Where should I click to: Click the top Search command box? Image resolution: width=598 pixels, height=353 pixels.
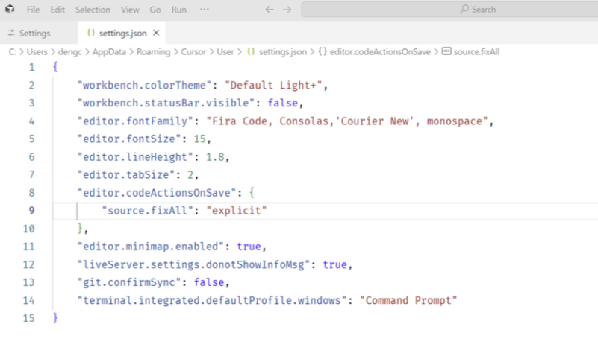coord(449,10)
